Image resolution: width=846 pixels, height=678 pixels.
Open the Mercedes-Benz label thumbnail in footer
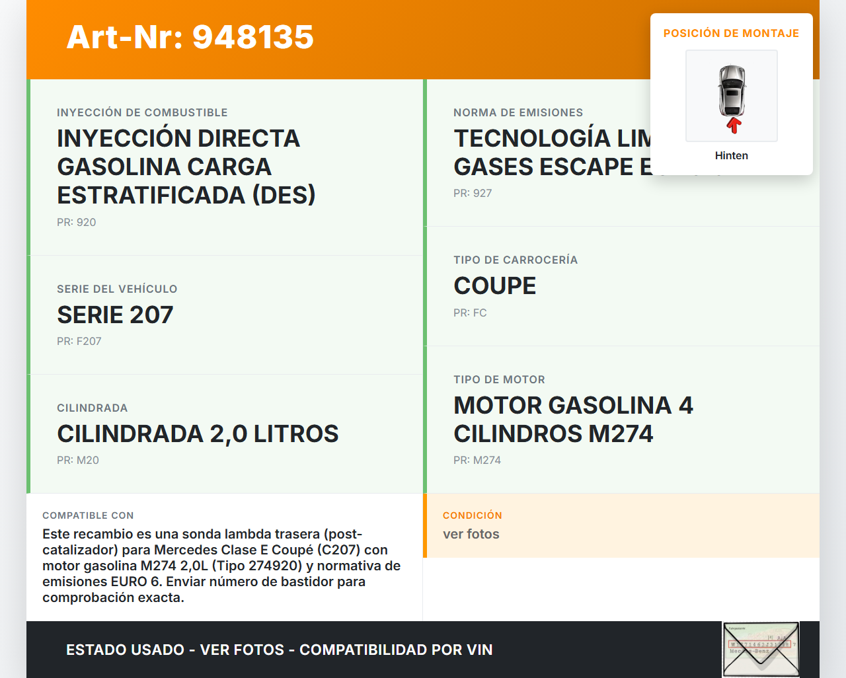point(761,650)
